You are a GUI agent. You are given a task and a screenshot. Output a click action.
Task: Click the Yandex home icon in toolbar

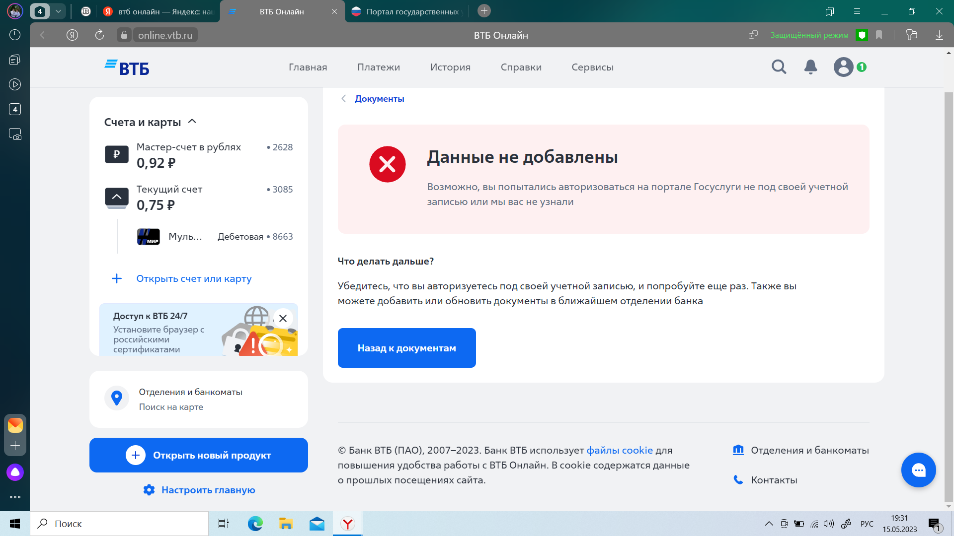72,35
